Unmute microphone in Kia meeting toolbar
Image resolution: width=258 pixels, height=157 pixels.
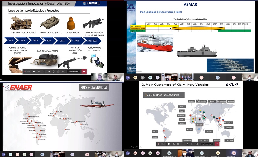[x=174, y=144]
